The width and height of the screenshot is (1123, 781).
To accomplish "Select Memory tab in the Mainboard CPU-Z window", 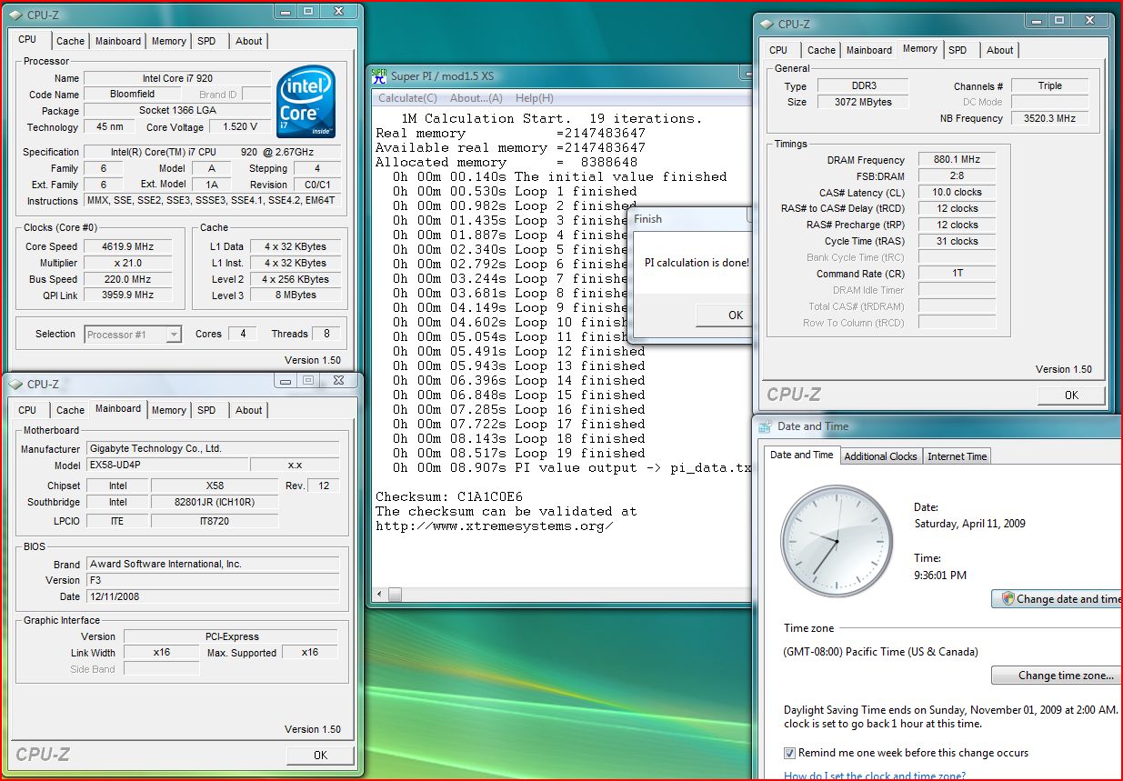I will [169, 410].
